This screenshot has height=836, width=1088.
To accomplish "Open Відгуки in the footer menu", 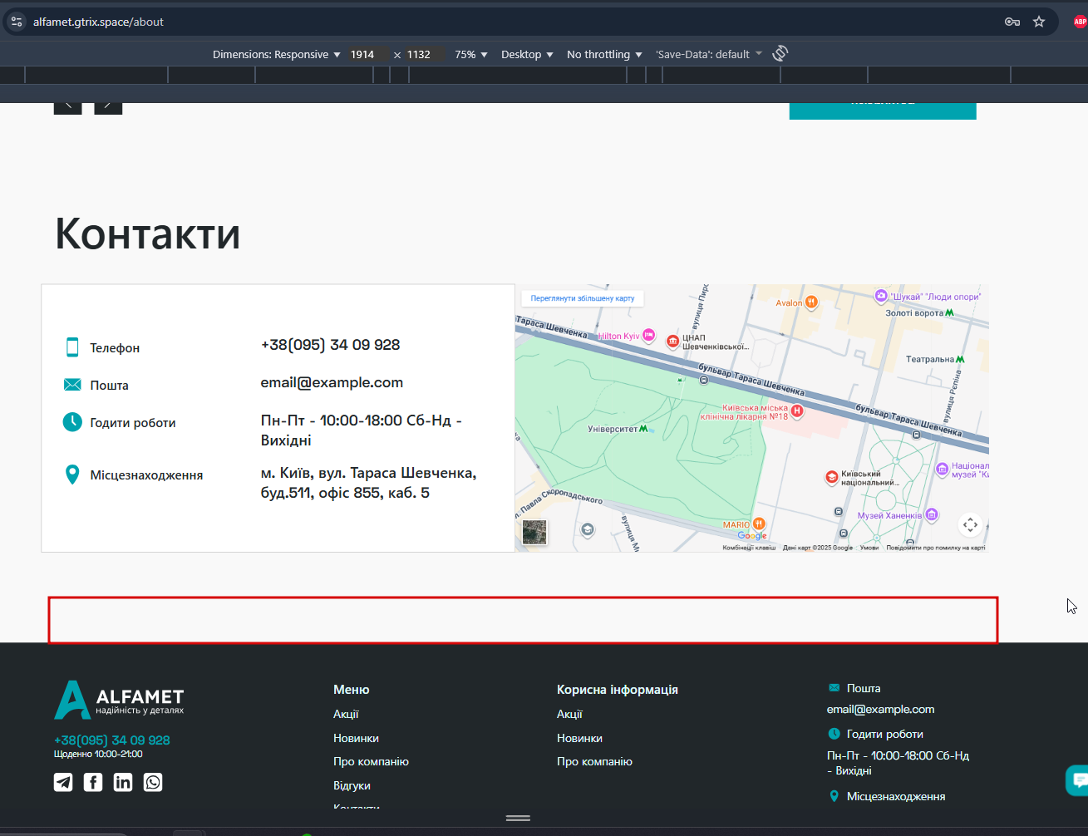I will [x=352, y=786].
